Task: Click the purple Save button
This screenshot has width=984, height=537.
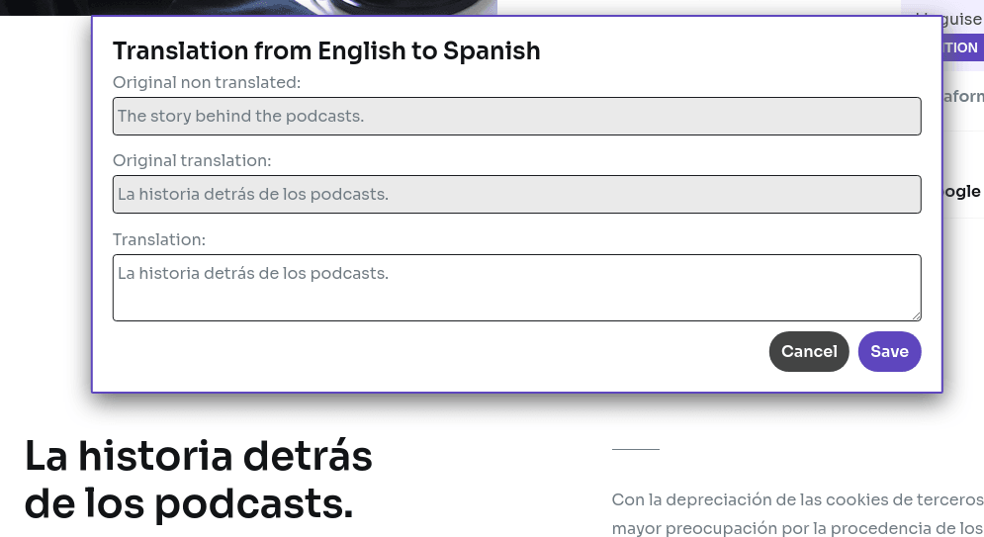Action: [889, 351]
